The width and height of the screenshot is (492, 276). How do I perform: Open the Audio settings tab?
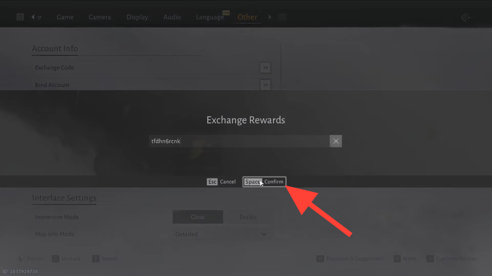(172, 17)
